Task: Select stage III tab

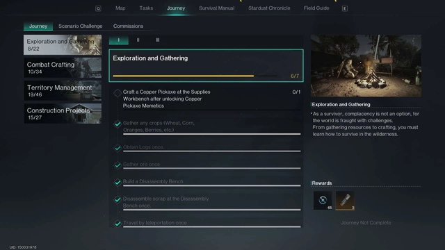Action: (x=158, y=40)
